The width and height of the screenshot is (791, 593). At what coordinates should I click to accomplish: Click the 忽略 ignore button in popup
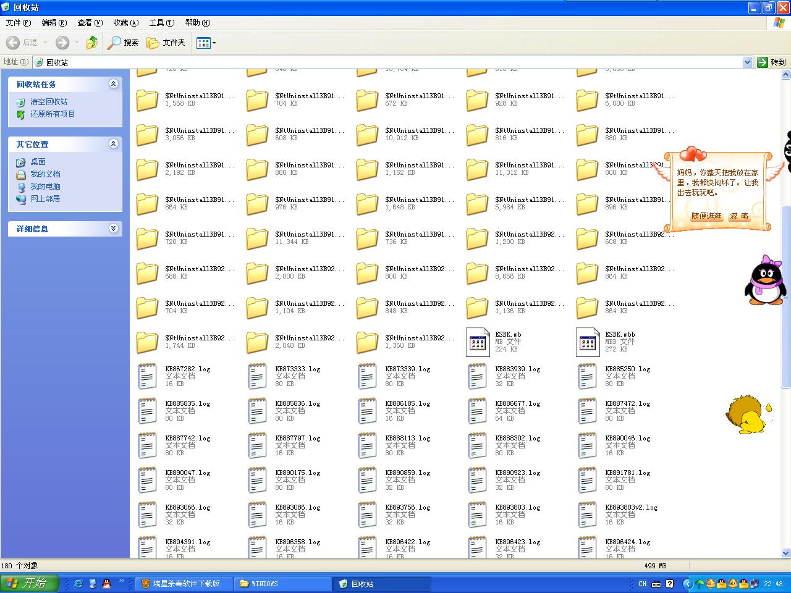point(739,216)
